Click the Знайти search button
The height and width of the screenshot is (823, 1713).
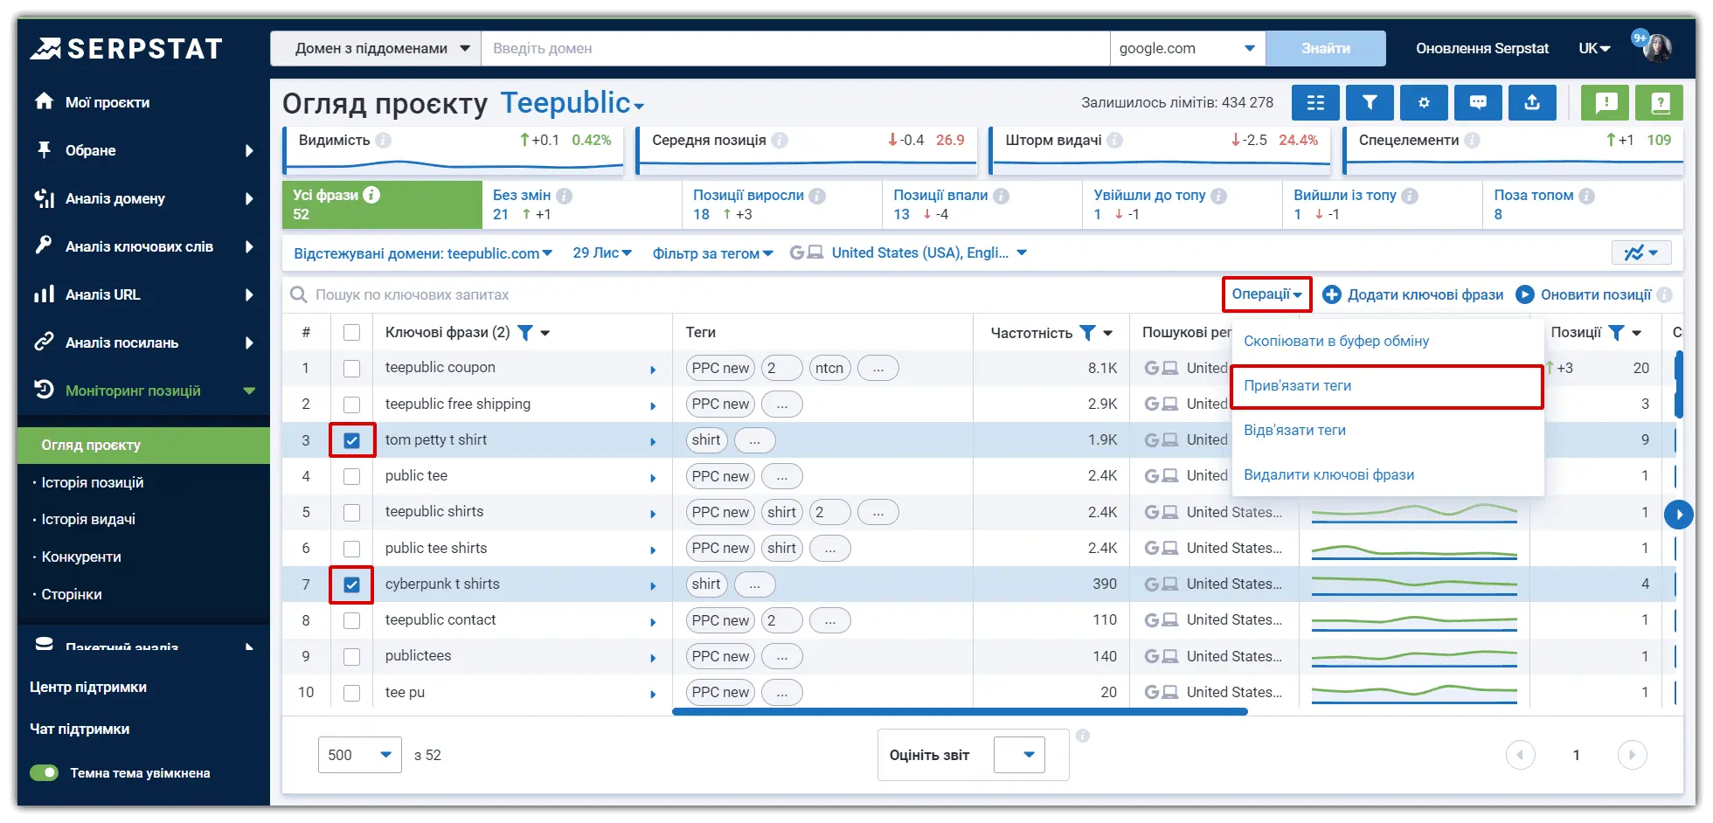1326,48
